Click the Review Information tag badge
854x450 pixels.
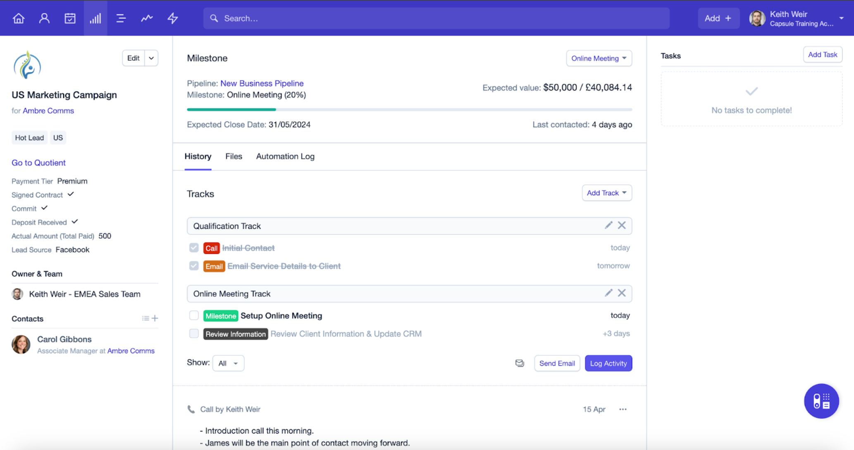(236, 334)
